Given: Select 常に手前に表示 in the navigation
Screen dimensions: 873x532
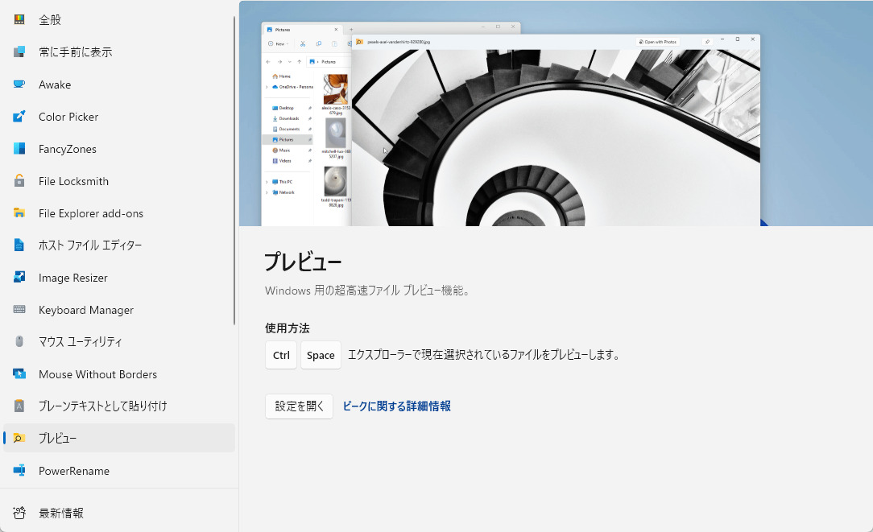Looking at the screenshot, I should coord(118,52).
